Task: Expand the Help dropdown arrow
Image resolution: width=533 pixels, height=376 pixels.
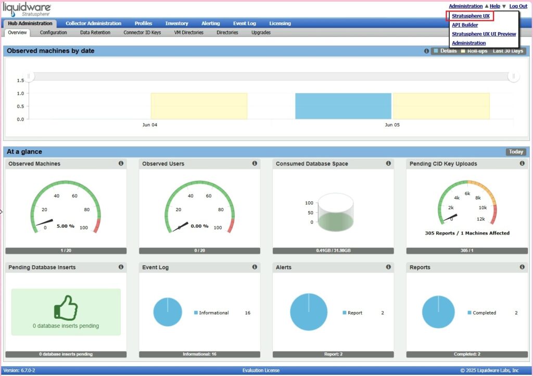Action: tap(504, 6)
